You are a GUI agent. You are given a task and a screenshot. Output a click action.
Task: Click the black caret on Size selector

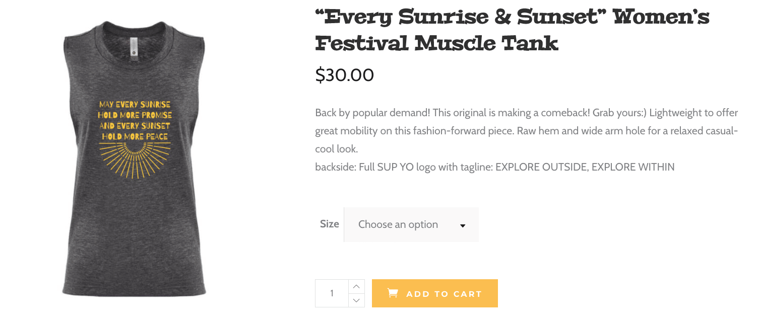tap(463, 226)
